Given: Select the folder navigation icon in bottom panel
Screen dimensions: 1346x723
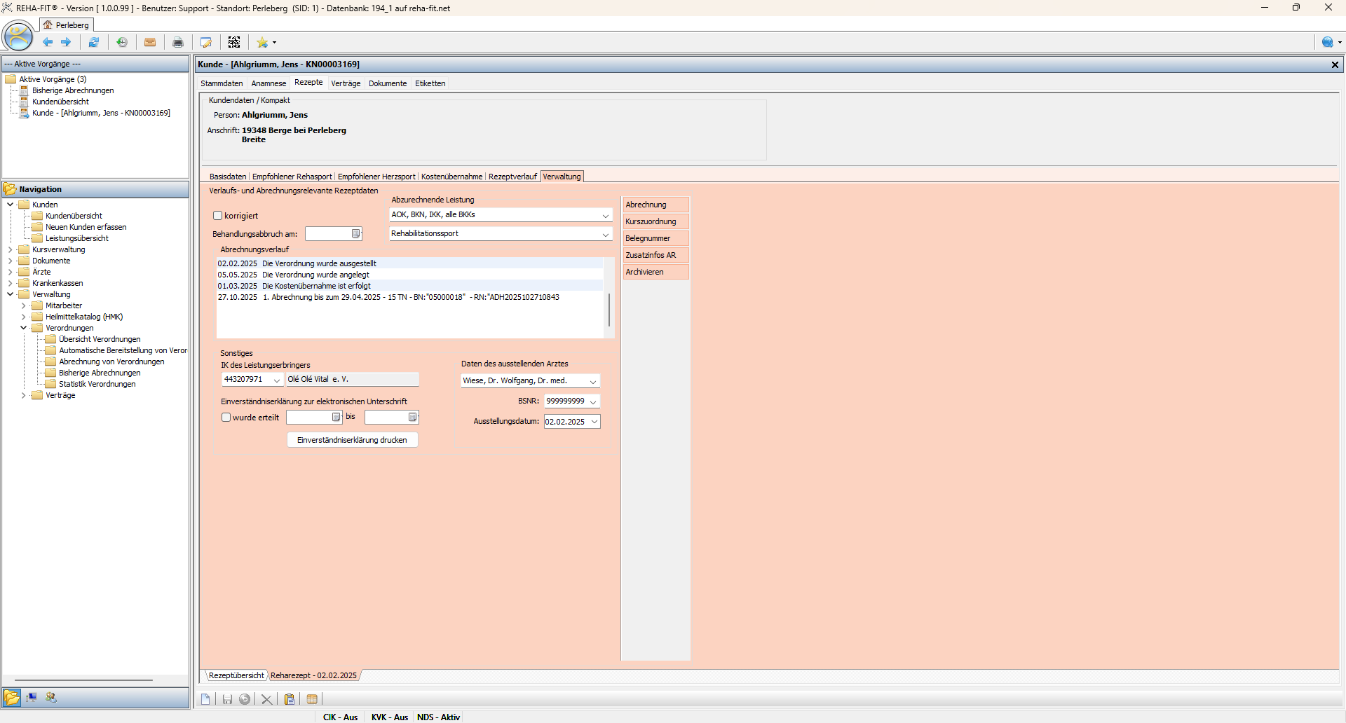Looking at the screenshot, I should [12, 697].
